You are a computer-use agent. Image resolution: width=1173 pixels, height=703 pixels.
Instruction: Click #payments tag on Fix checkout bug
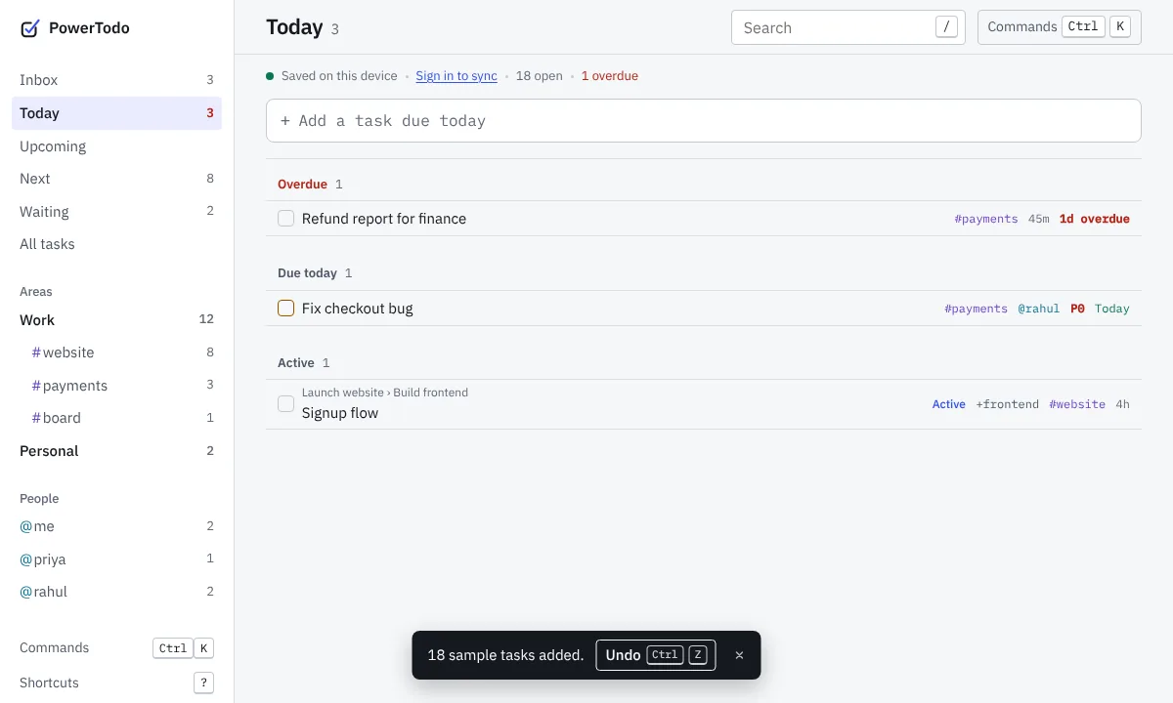click(976, 309)
